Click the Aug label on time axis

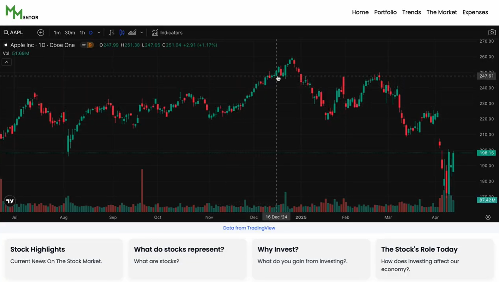click(64, 217)
